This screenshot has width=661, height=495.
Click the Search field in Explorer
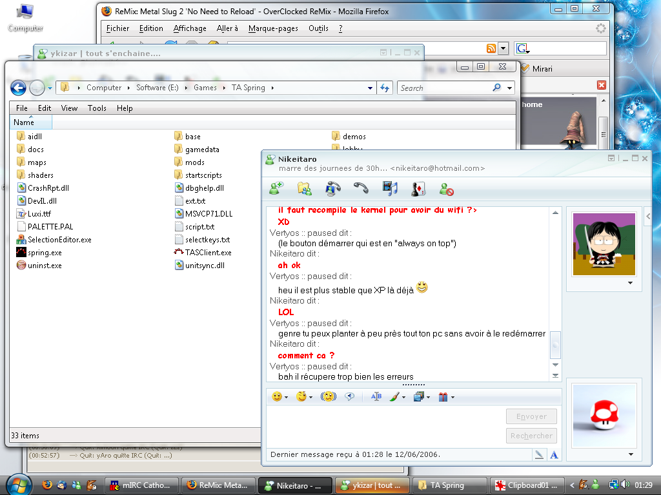pos(444,88)
